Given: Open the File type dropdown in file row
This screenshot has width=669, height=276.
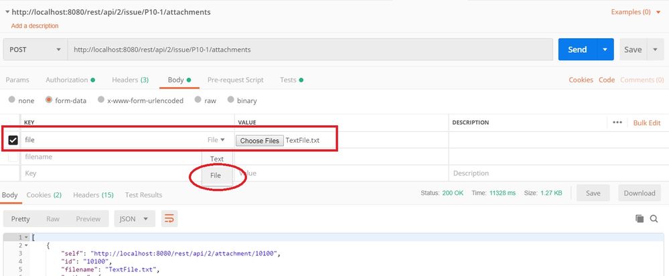Looking at the screenshot, I should (x=216, y=140).
